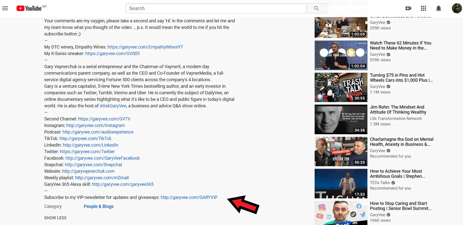Open 'Charlamagne tha God' video title
This screenshot has width=463, height=225.
402,142
